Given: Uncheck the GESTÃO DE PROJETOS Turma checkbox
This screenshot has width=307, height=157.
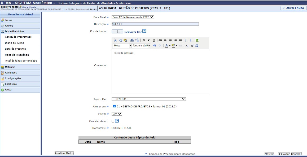Looking at the screenshot, I should point(114,106).
